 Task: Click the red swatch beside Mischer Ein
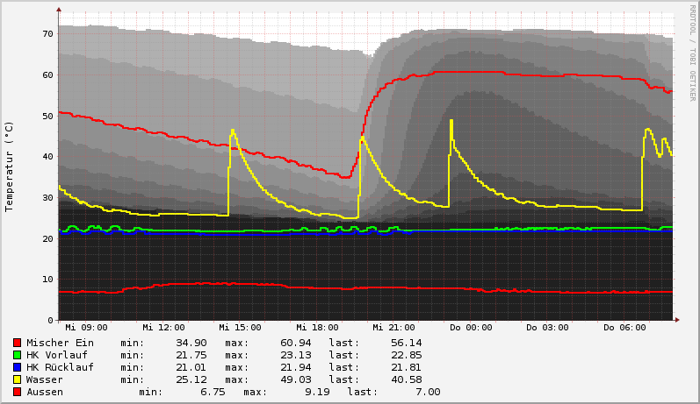point(17,343)
